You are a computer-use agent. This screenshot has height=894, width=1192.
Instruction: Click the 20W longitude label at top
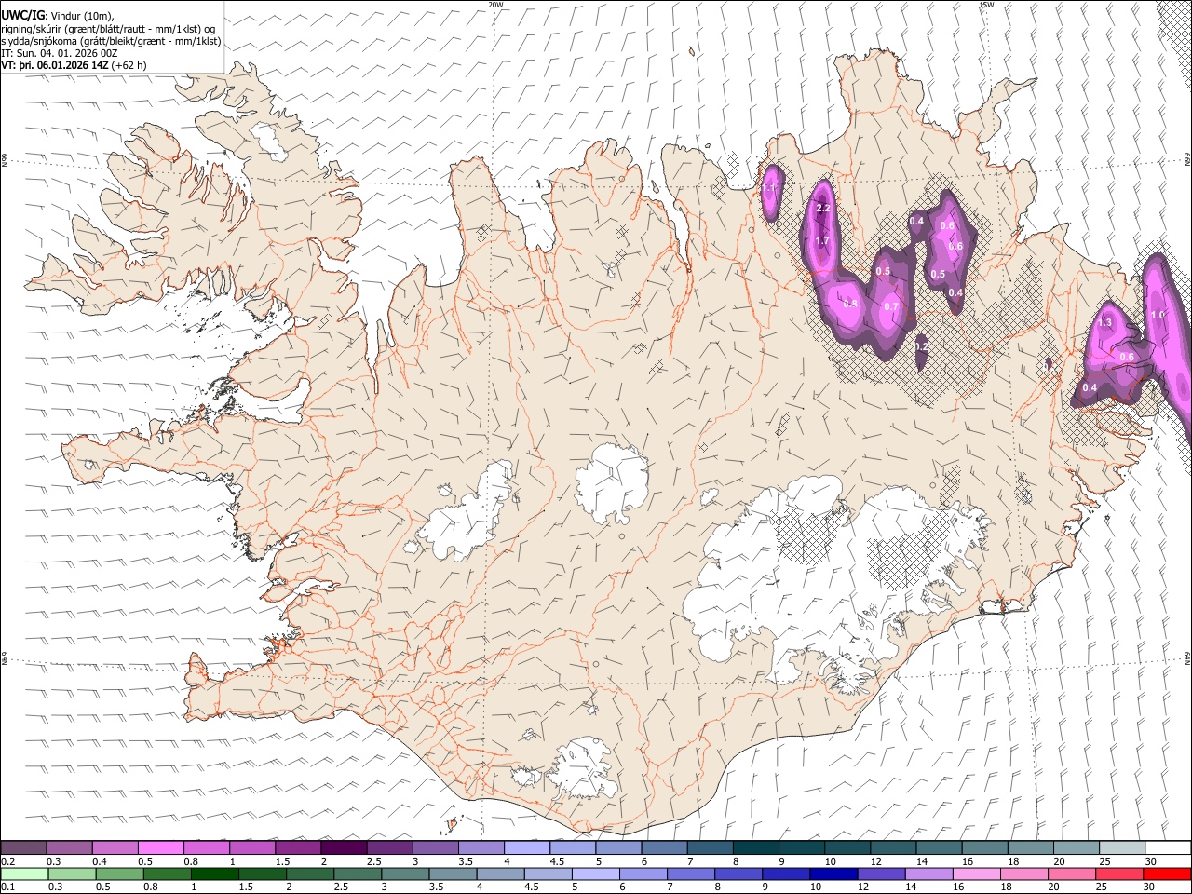(x=496, y=5)
